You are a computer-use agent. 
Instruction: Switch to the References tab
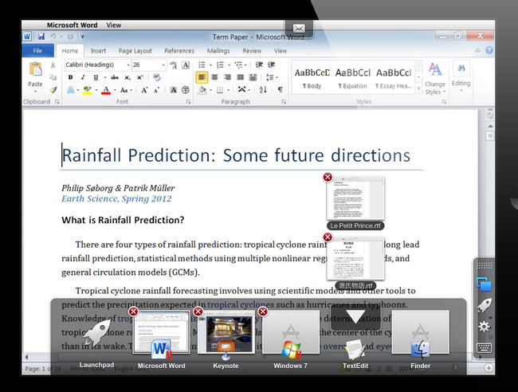(x=179, y=51)
